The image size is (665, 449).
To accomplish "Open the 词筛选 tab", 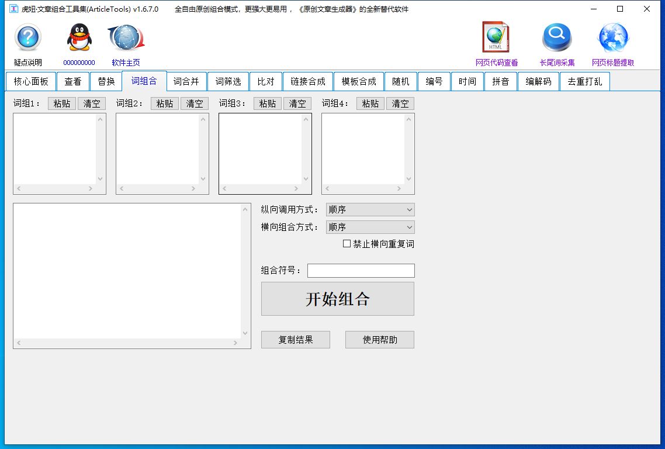I will 228,81.
